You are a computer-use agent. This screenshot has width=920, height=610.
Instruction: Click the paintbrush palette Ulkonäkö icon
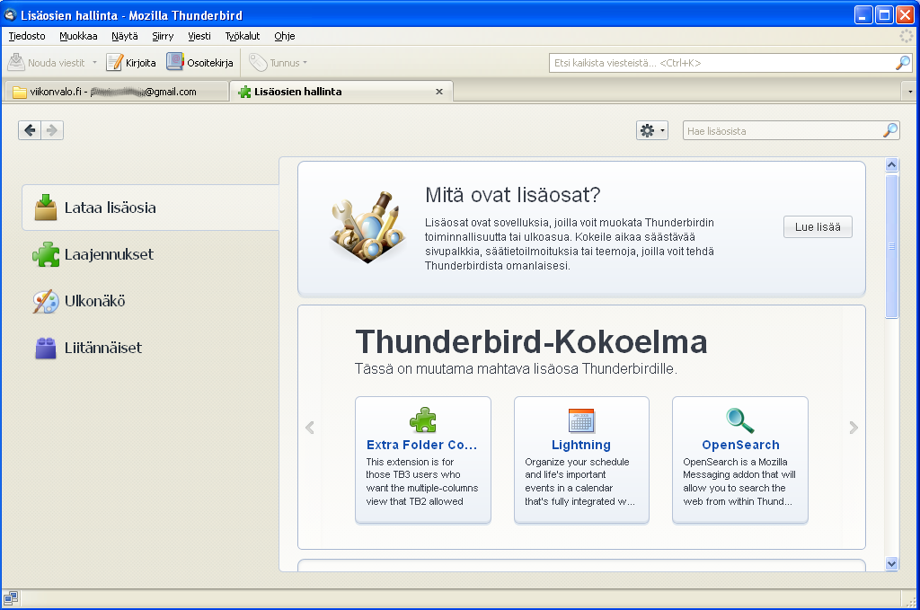46,302
